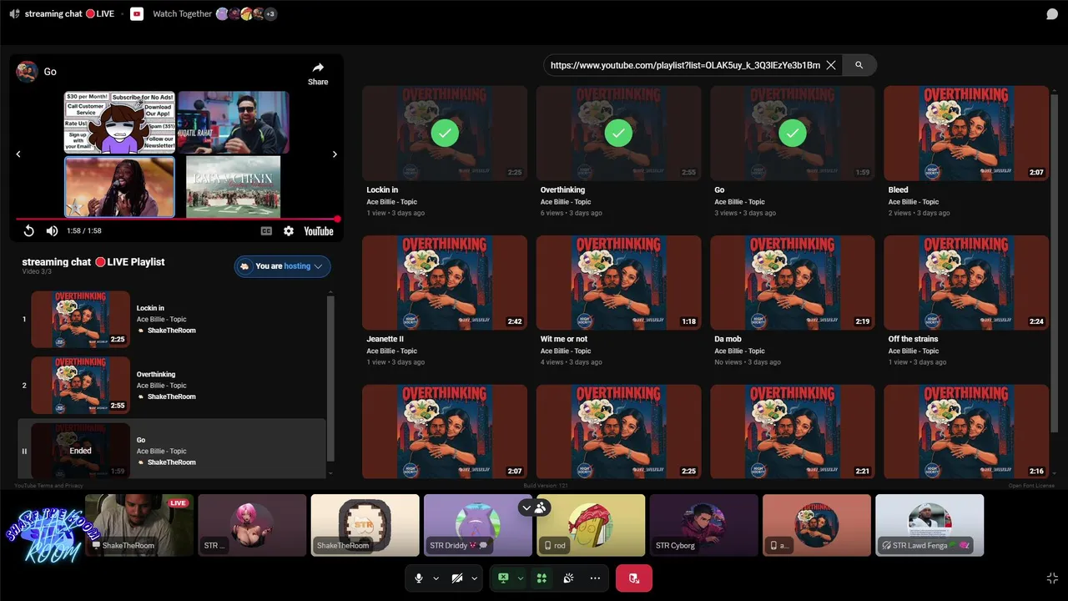Select the ended Go item in the queue
This screenshot has width=1068, height=601.
[x=171, y=451]
